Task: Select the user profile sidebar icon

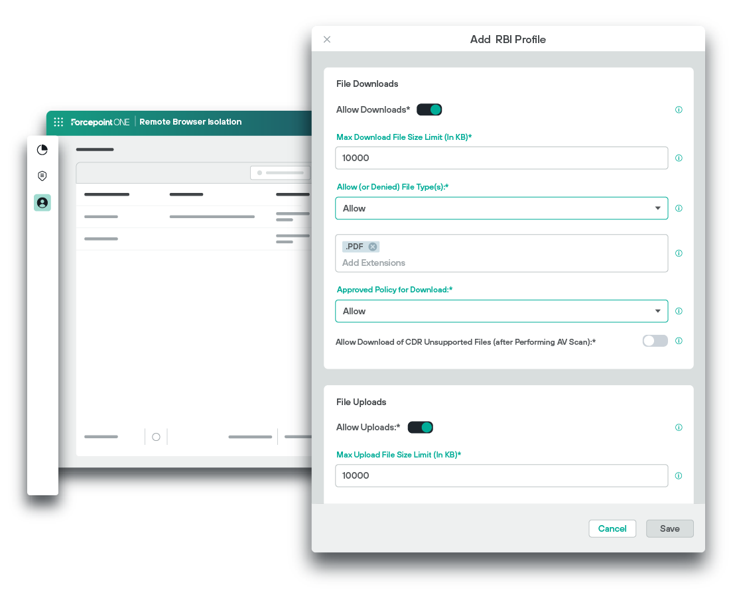Action: click(42, 203)
